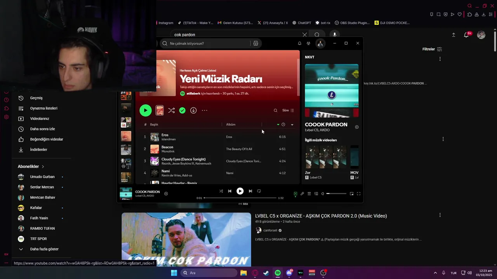497x279 pixels.
Task: Open Spotify miniplayer icon
Action: tap(352, 194)
